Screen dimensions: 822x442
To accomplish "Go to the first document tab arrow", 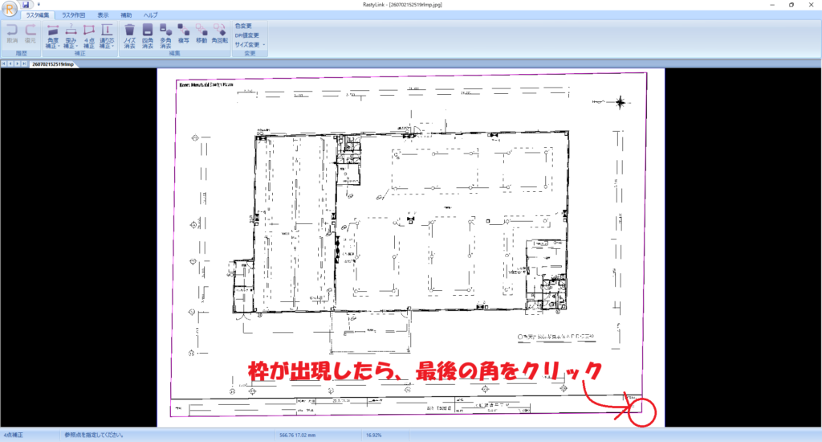I will coord(4,64).
